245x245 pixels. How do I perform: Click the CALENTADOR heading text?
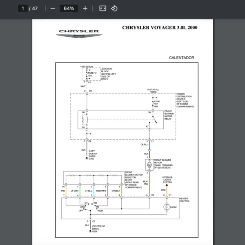pyautogui.click(x=181, y=58)
